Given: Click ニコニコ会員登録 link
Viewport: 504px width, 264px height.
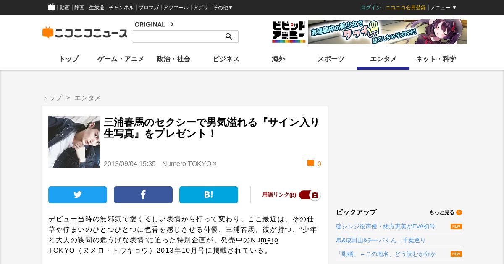Looking at the screenshot, I should coord(406,8).
